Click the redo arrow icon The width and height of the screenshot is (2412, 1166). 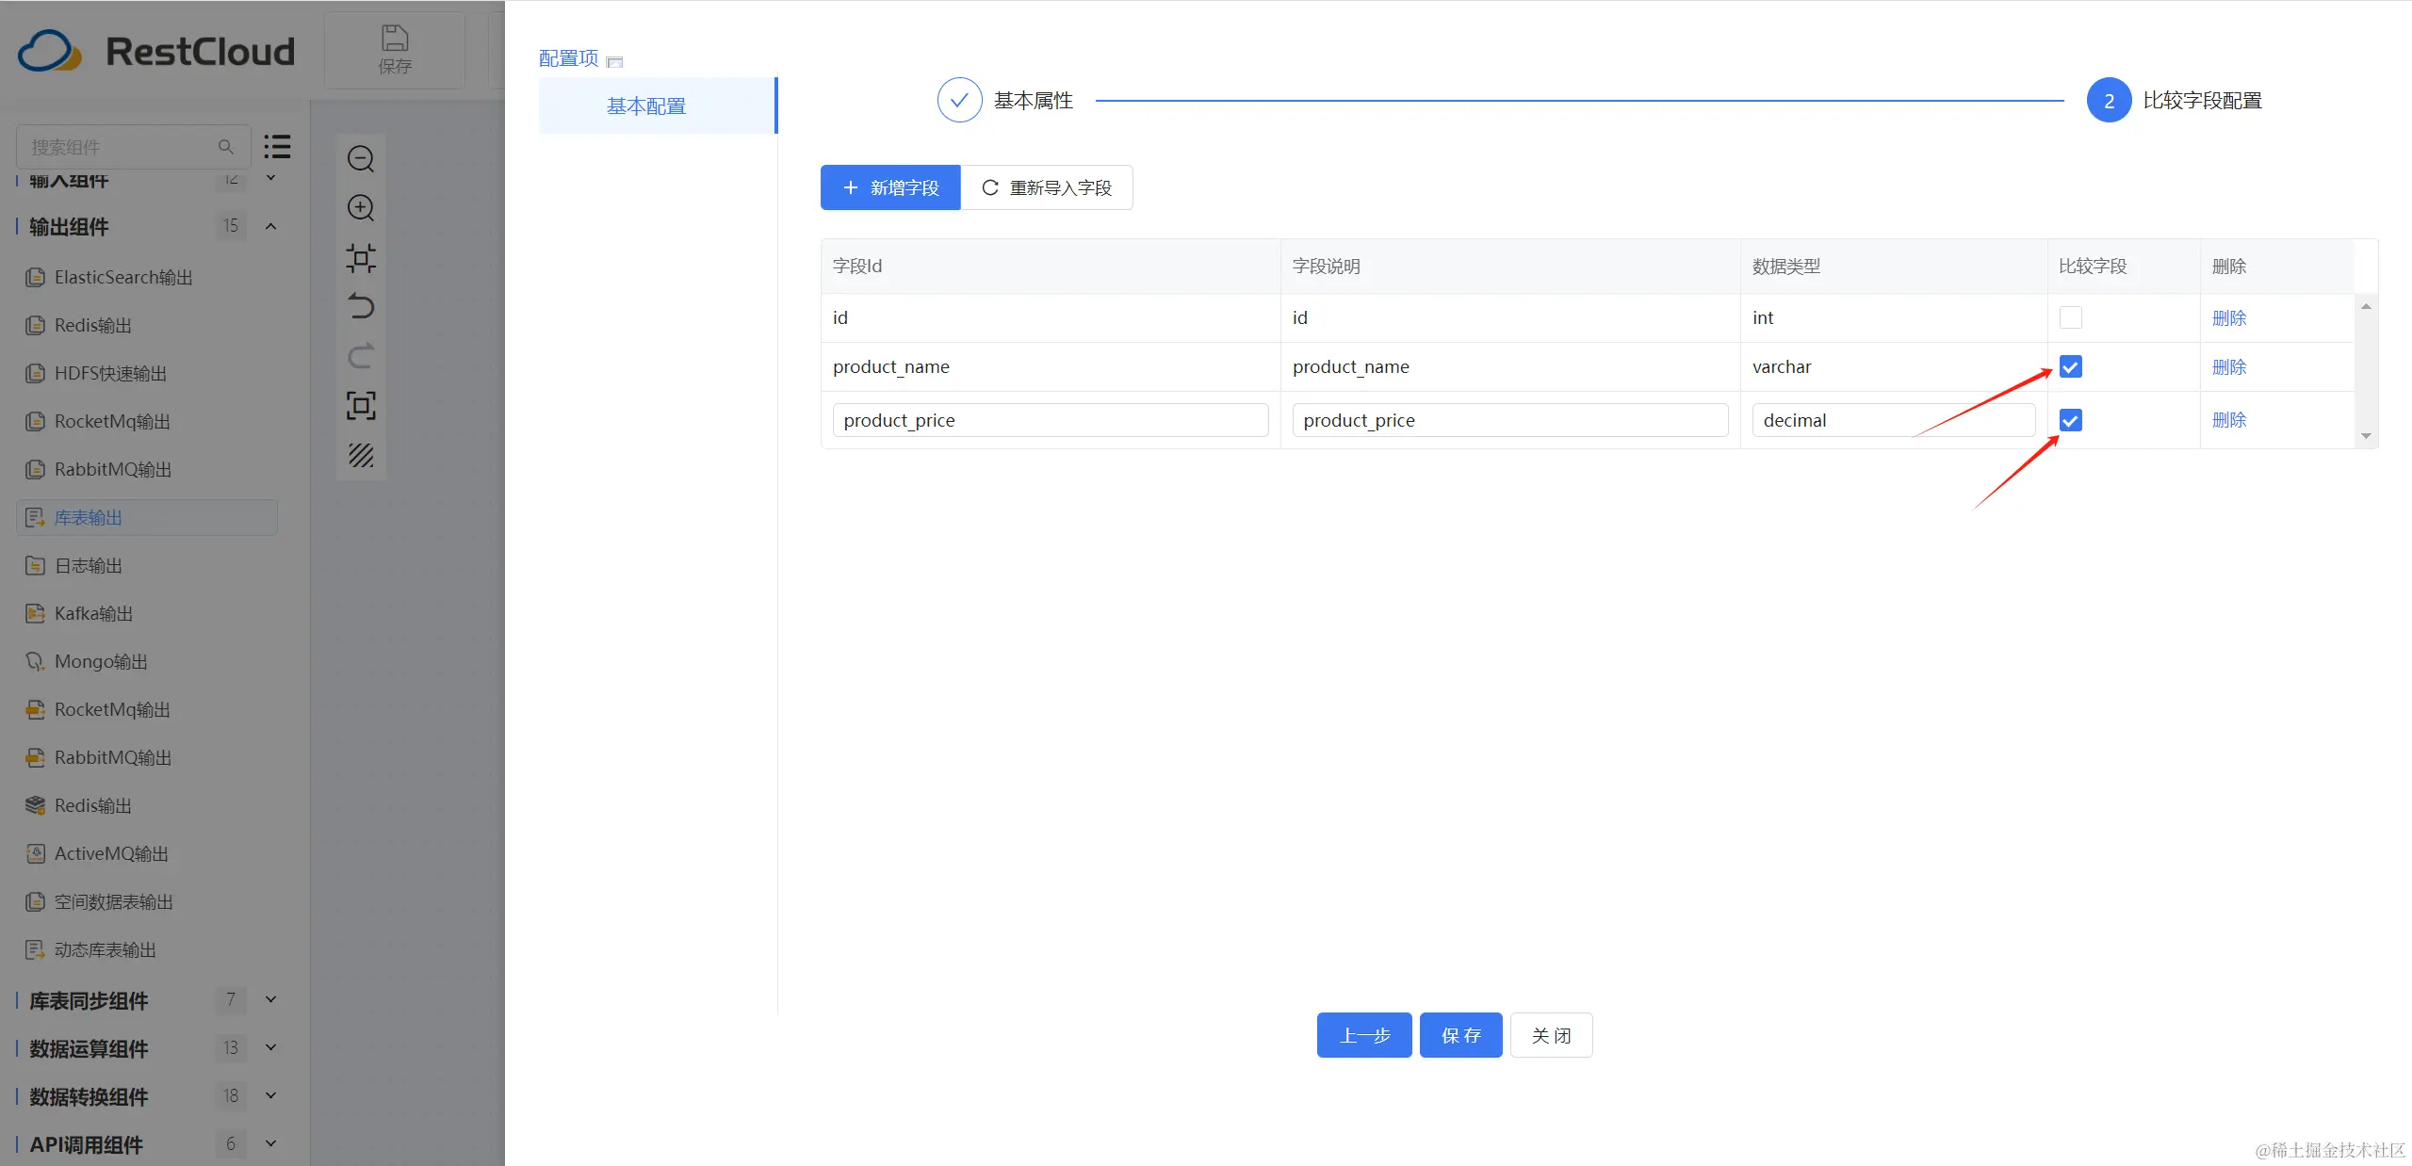[361, 356]
